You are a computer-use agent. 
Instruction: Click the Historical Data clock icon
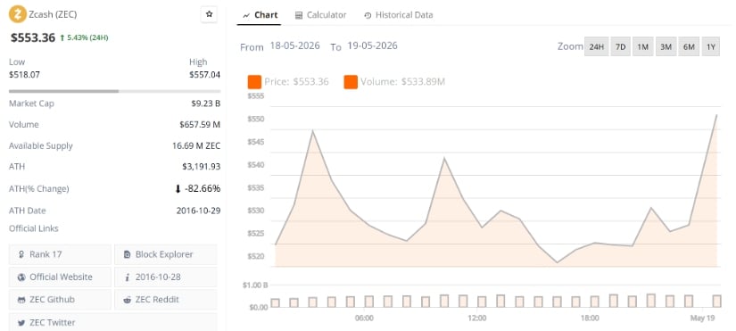(368, 15)
